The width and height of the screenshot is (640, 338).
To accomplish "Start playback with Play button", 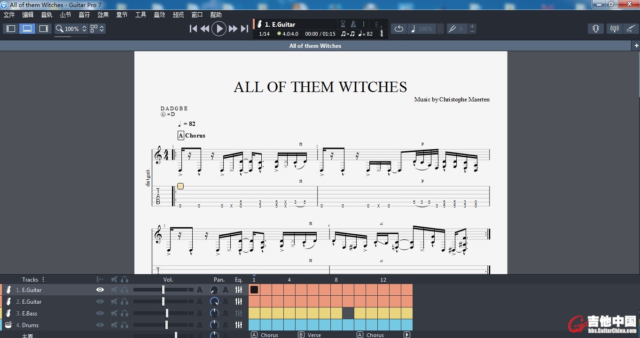I will (x=219, y=29).
